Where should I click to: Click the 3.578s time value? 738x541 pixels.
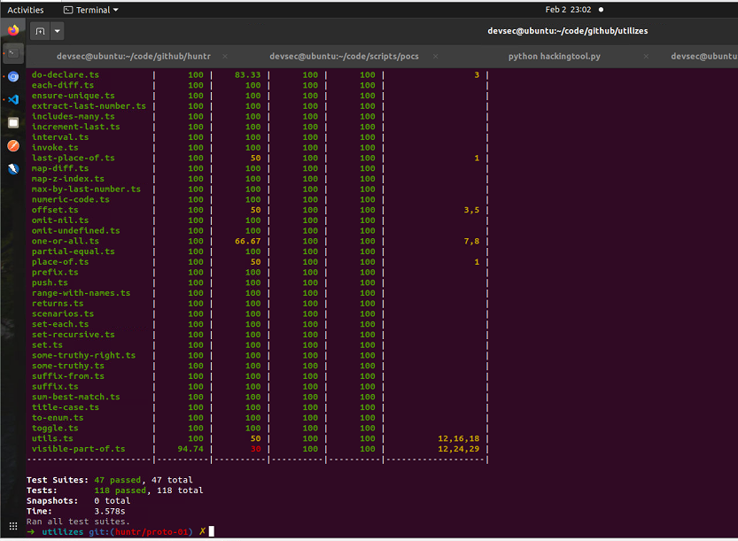click(110, 511)
